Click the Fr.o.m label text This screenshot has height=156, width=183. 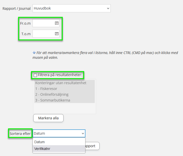tap(25, 23)
